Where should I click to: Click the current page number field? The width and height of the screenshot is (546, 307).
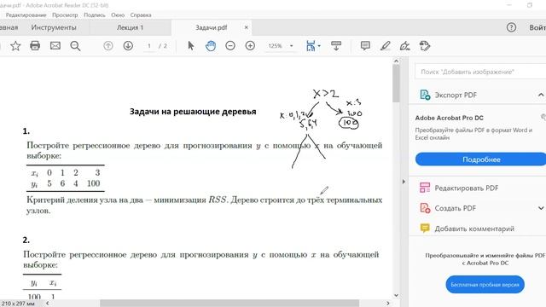149,46
